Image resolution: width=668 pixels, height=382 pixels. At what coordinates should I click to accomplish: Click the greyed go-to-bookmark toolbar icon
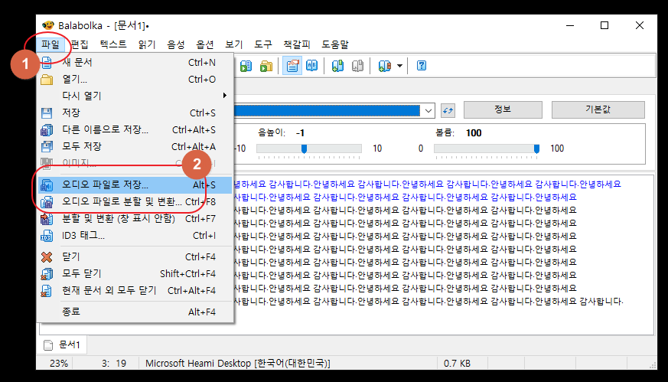pyautogui.click(x=358, y=66)
